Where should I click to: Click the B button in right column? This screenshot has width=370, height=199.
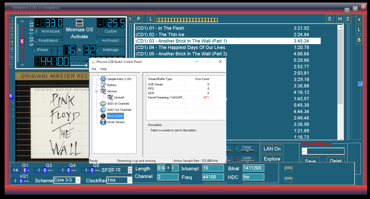tap(359, 40)
